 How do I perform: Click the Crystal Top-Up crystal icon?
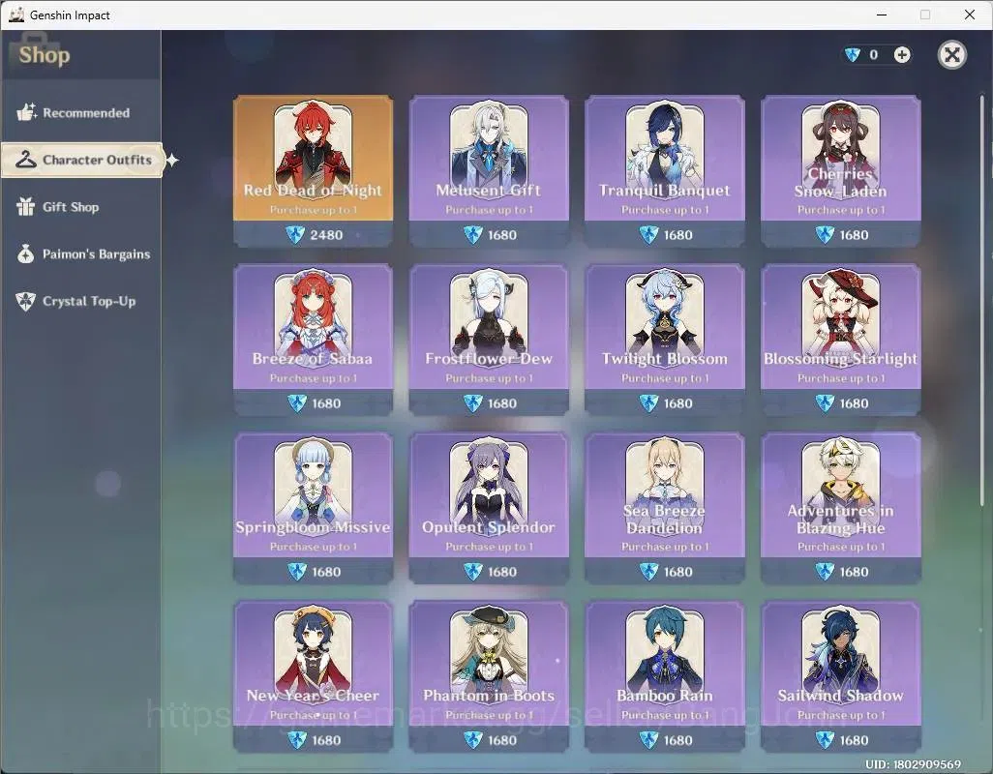click(x=26, y=301)
